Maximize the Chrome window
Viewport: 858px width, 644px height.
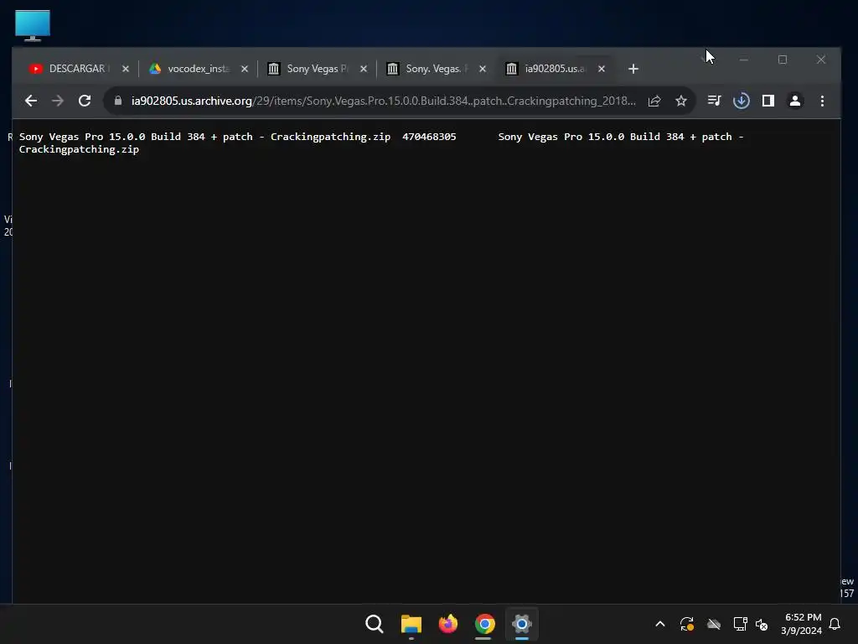[x=783, y=60]
